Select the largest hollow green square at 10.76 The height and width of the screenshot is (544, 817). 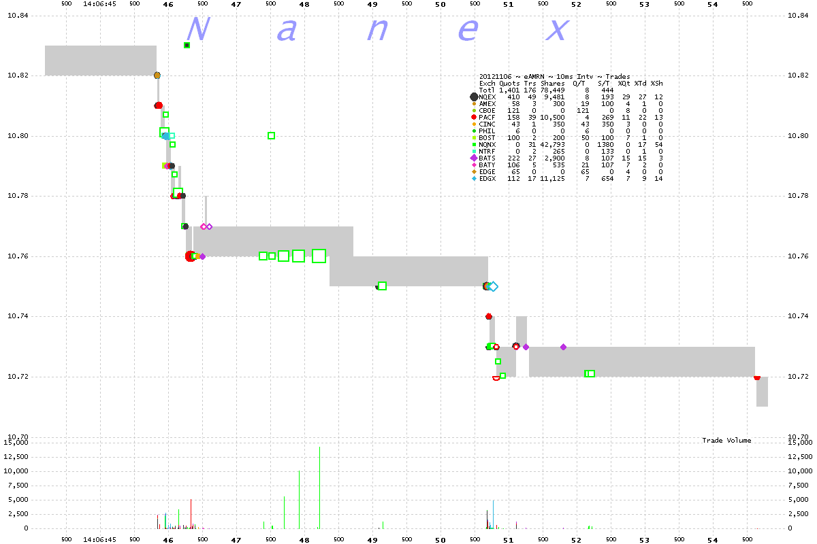click(319, 256)
